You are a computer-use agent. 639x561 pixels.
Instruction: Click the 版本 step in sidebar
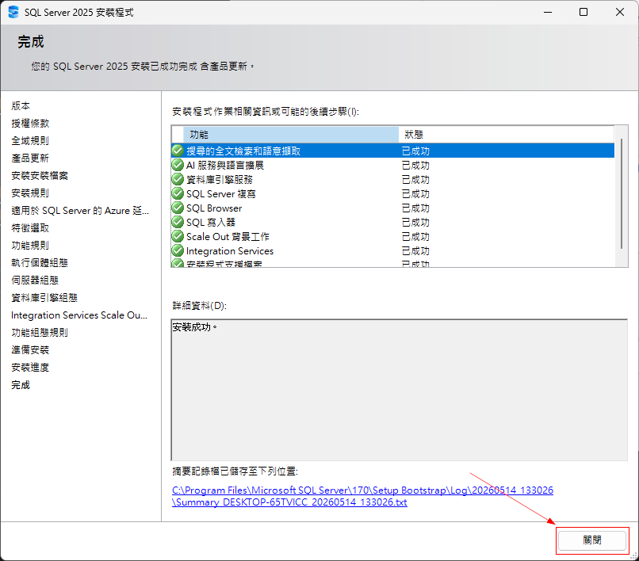coord(21,106)
